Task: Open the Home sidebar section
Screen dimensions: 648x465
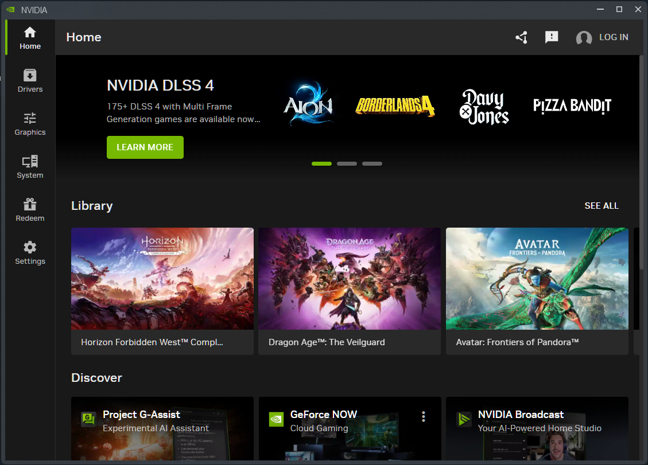Action: pos(30,38)
